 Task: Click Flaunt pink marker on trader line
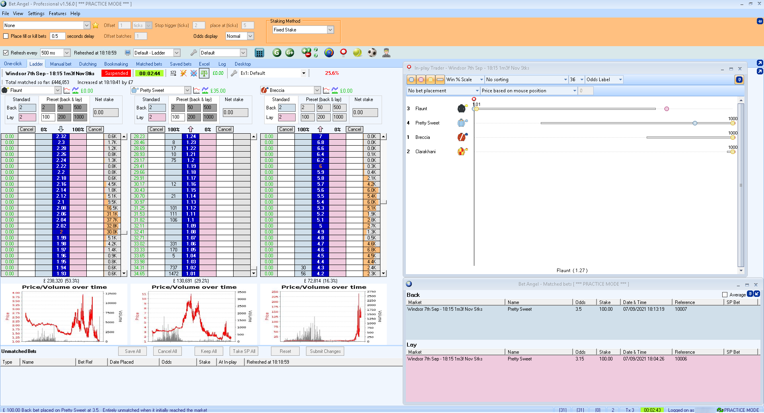(667, 109)
